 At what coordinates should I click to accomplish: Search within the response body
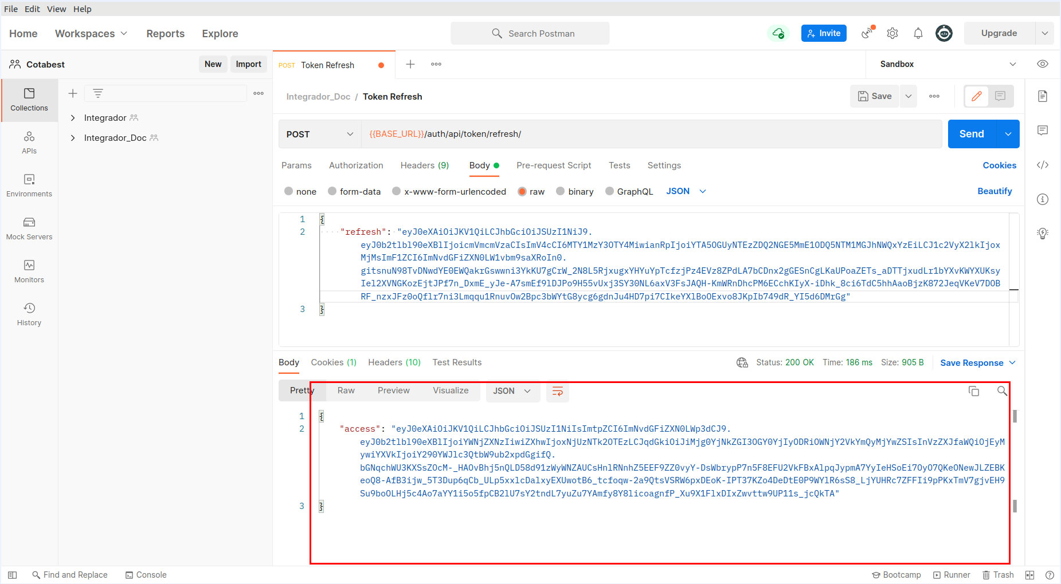(1002, 391)
